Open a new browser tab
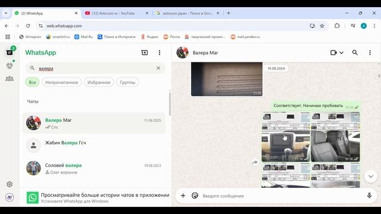This screenshot has height=214, width=381. [229, 13]
